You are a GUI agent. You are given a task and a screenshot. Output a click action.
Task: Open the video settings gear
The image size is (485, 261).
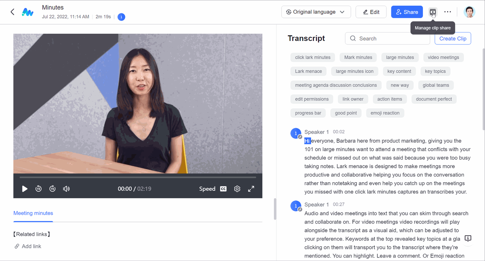point(237,188)
